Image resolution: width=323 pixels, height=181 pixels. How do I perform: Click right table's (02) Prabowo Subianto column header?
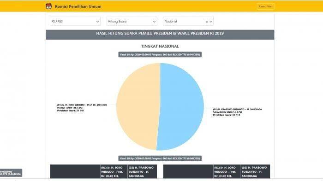(255, 171)
